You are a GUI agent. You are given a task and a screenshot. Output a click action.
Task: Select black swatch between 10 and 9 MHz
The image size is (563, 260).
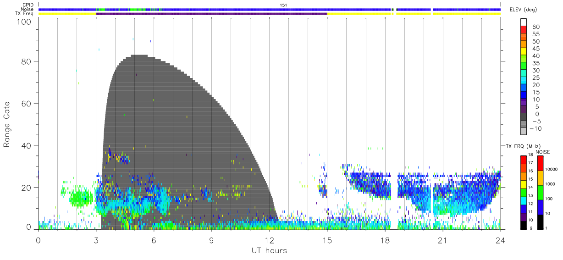(524, 225)
